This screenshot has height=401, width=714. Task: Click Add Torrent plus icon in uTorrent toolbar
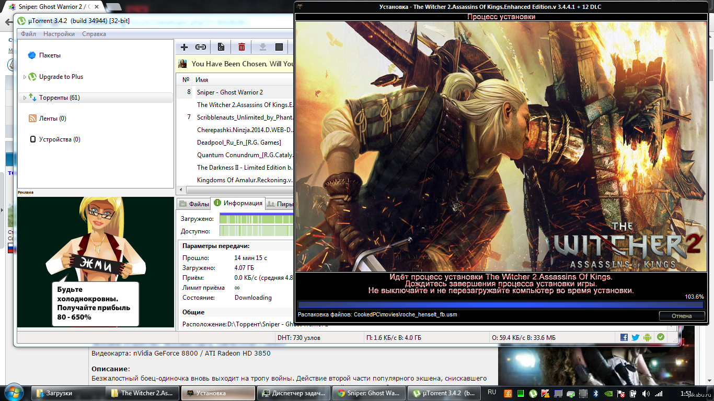[x=184, y=47]
